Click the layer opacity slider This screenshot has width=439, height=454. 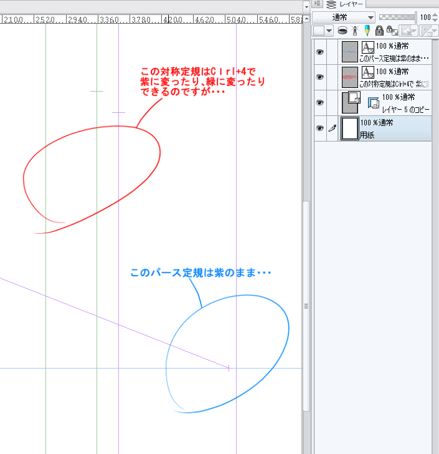398,17
